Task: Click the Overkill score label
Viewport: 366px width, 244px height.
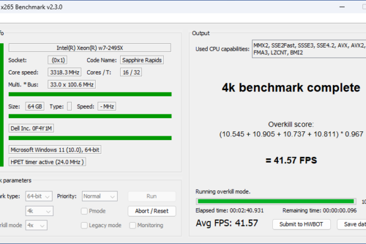Action: coord(291,125)
